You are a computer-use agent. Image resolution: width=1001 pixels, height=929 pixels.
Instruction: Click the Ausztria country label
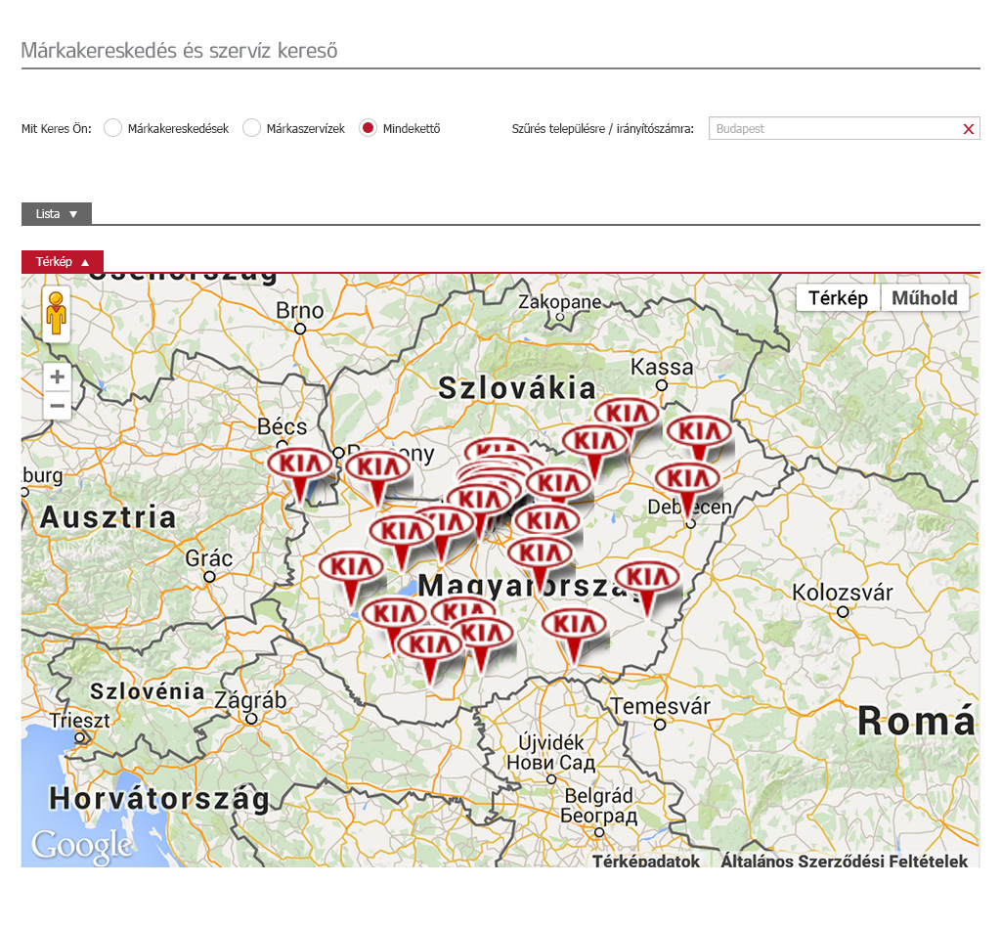tap(108, 517)
